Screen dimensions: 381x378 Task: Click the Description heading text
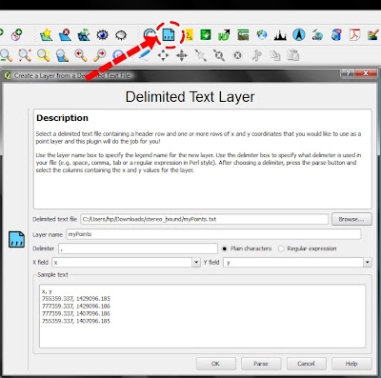62,118
